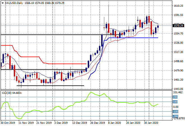Click the 1536.00 price axis label
Image resolution: width=185 pixels, height=126 pixels.
pyautogui.click(x=178, y=43)
